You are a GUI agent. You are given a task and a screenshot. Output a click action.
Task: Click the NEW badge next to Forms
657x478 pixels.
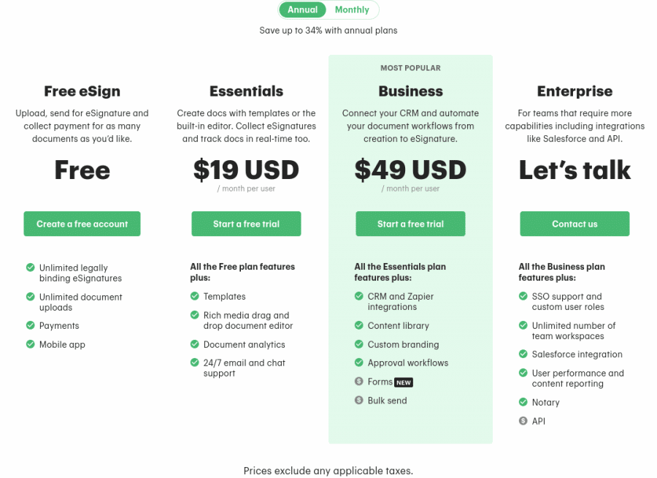404,382
